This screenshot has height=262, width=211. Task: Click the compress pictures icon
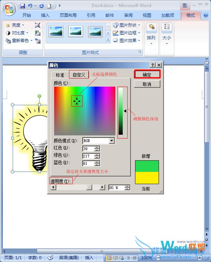click(x=38, y=25)
